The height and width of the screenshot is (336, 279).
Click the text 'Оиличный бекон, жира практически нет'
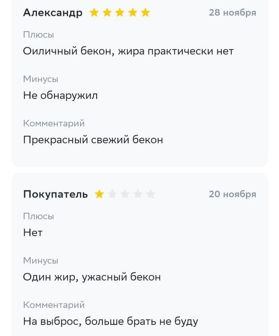[128, 51]
